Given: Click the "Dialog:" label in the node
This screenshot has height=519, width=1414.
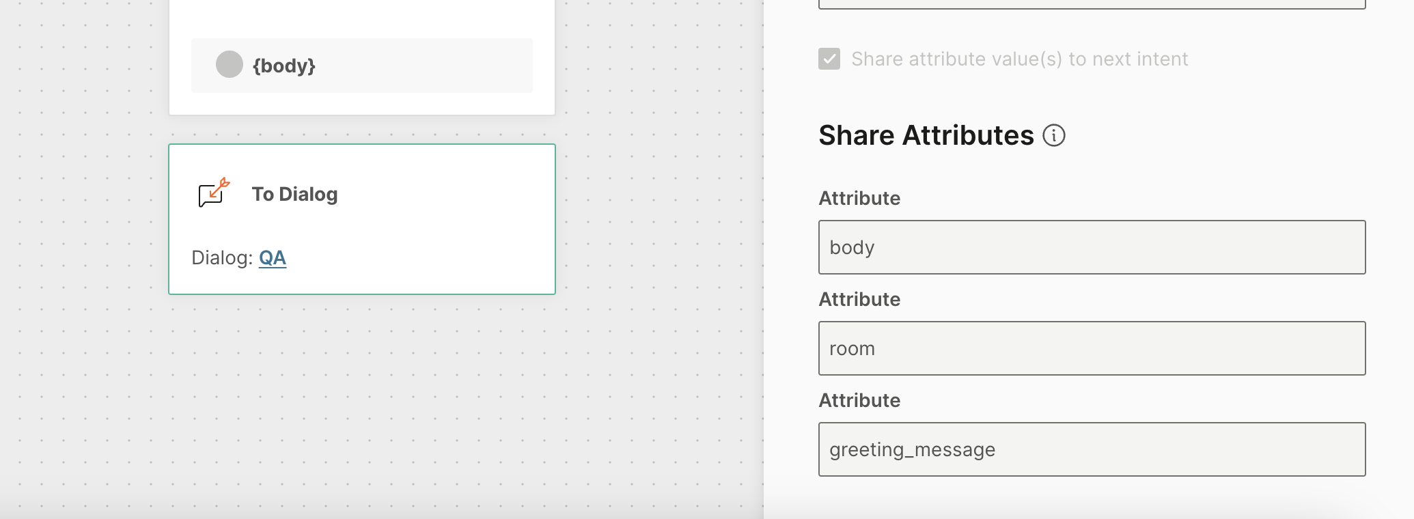Looking at the screenshot, I should (x=221, y=257).
